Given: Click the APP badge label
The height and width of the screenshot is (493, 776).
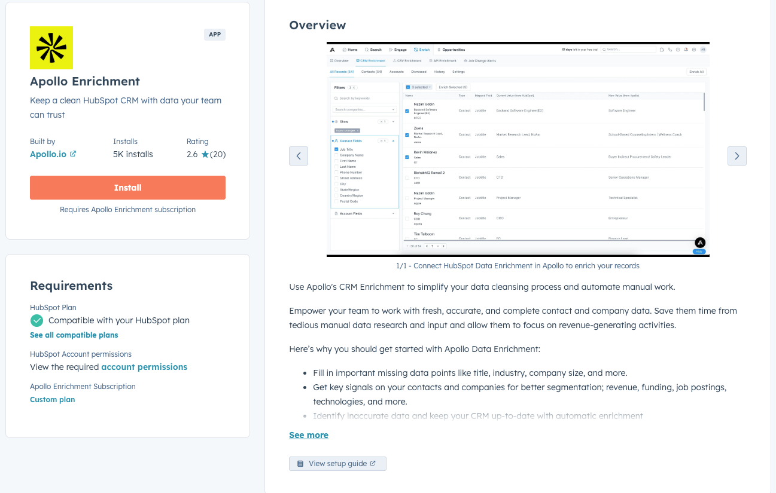Looking at the screenshot, I should pyautogui.click(x=215, y=35).
